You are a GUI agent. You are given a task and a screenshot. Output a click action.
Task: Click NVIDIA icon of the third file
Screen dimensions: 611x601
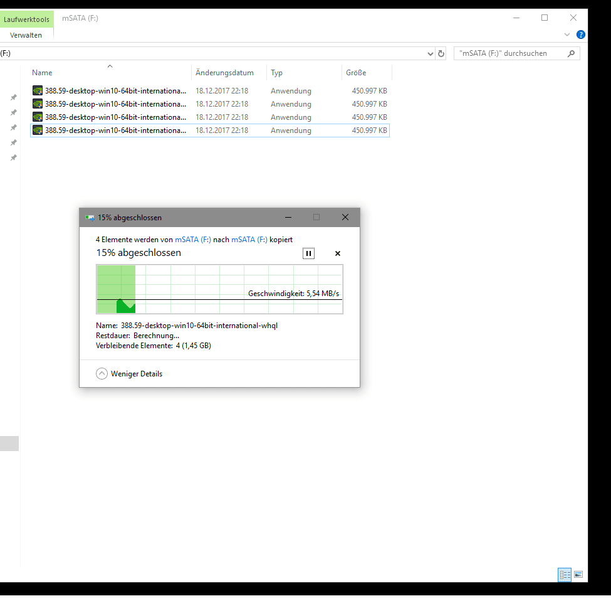pos(38,117)
